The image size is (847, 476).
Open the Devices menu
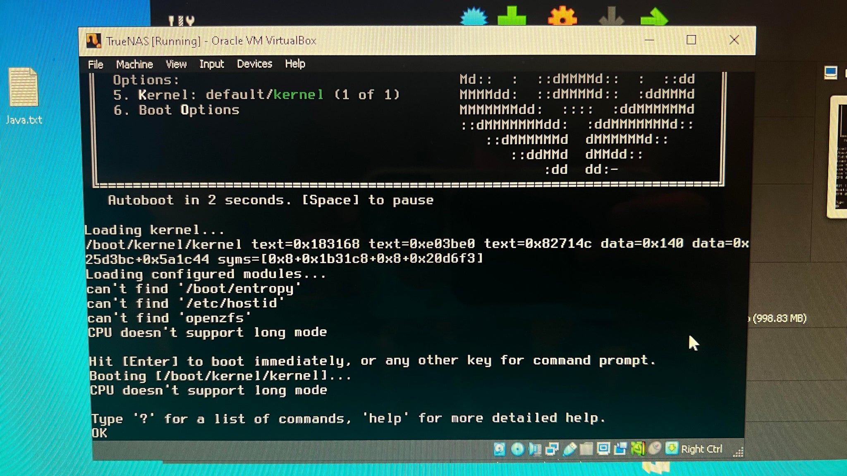click(x=254, y=64)
